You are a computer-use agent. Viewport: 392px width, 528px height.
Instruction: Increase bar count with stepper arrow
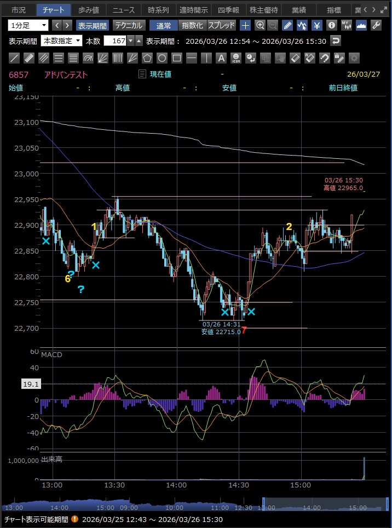coord(139,41)
